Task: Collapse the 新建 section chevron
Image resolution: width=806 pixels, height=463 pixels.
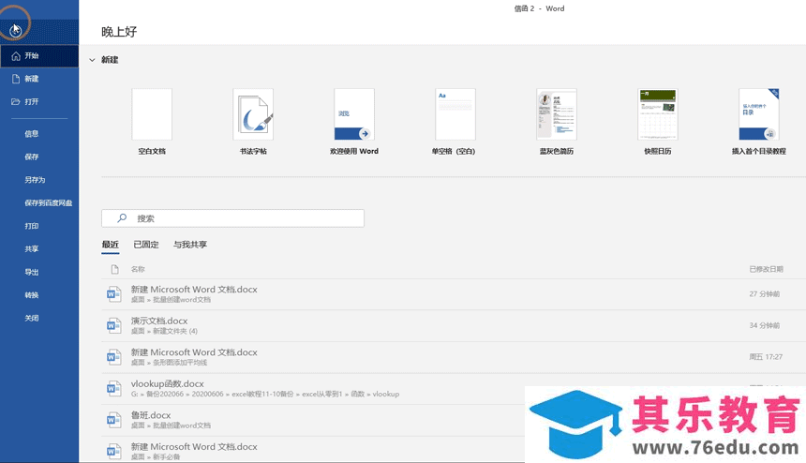Action: coord(92,60)
